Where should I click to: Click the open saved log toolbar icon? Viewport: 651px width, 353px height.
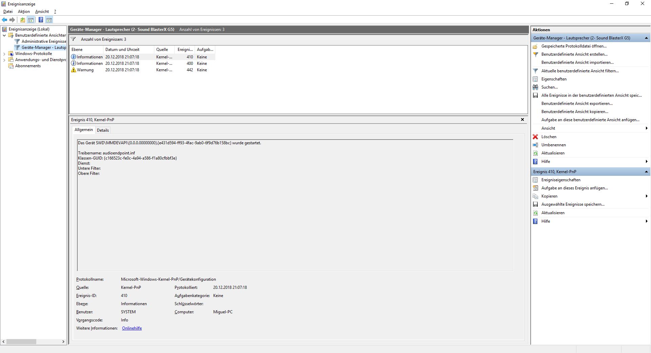[23, 20]
